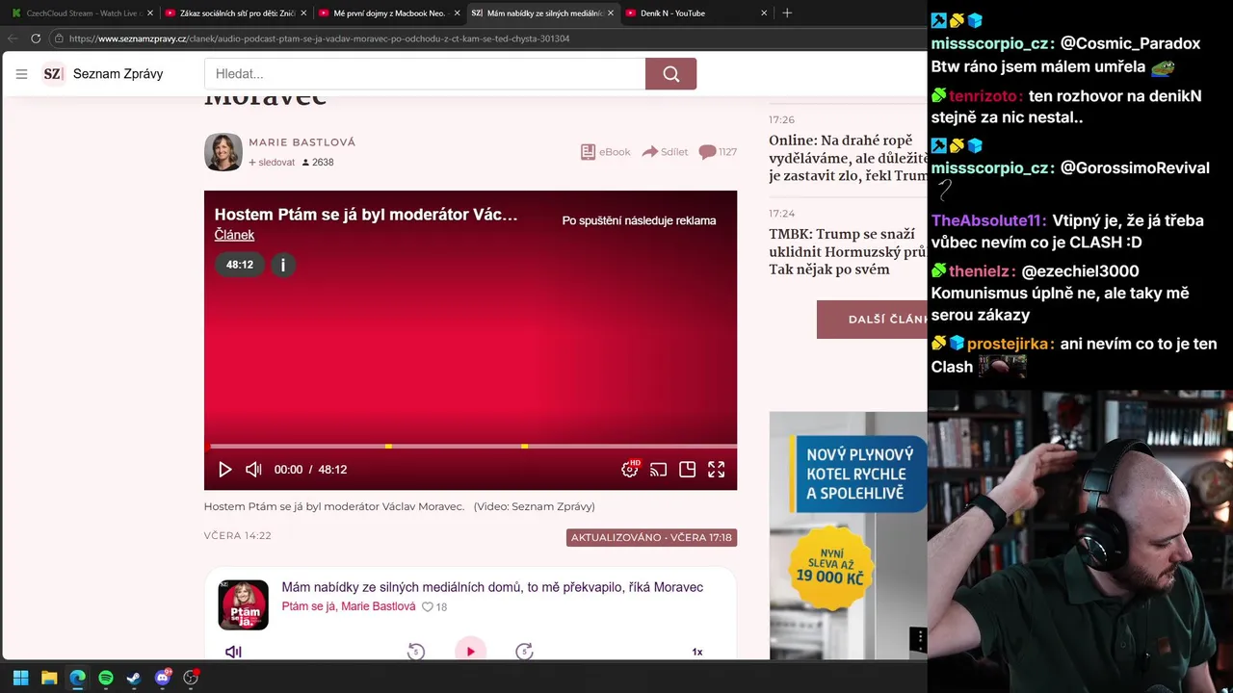This screenshot has height=693, width=1233.
Task: Click the DALŠÍ ČLÁNKY button
Action: point(872,320)
